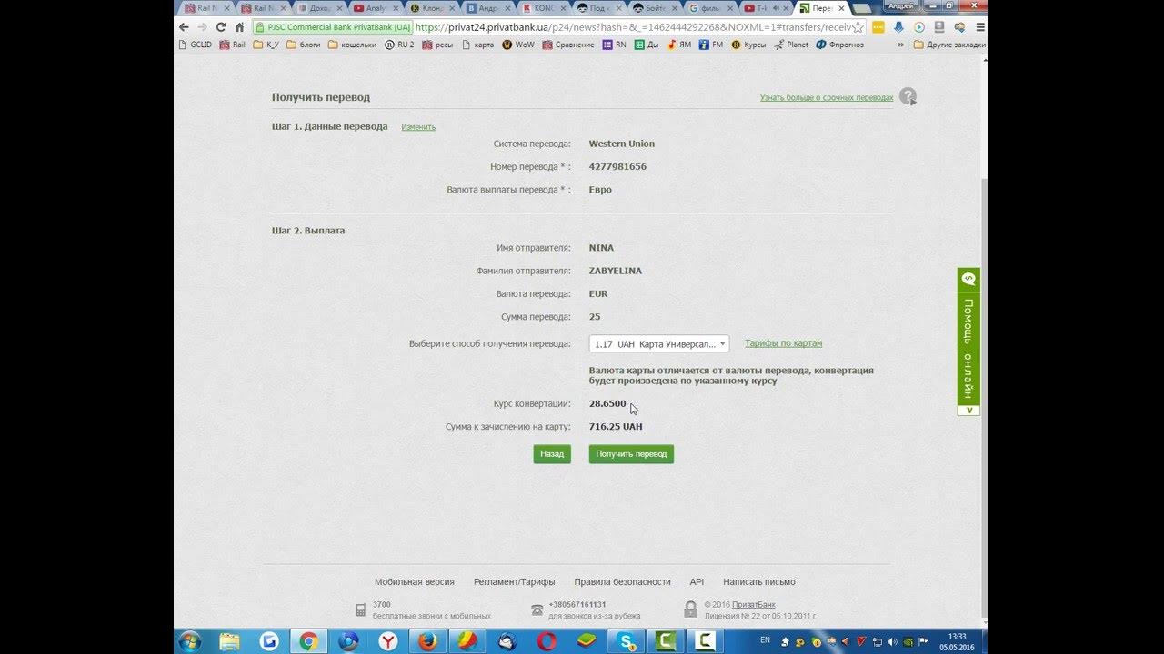The height and width of the screenshot is (654, 1164).
Task: Open the 'WoW' bookmark
Action: click(x=518, y=45)
